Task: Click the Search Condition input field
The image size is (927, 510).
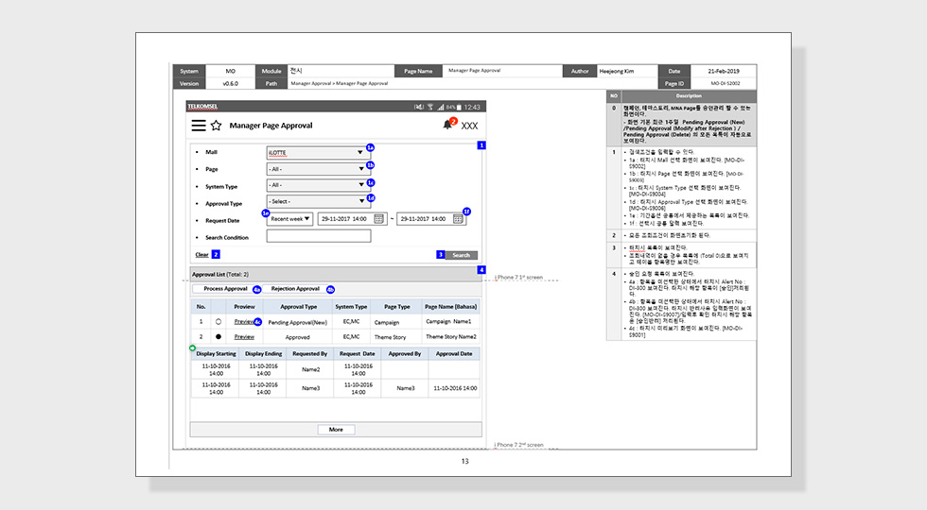Action: (319, 236)
